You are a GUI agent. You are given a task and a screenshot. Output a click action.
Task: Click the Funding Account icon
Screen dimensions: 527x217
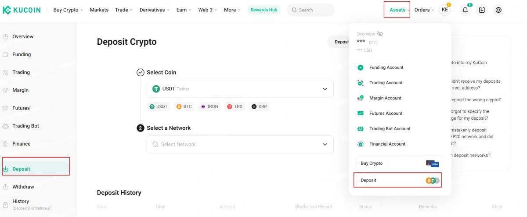(x=361, y=68)
